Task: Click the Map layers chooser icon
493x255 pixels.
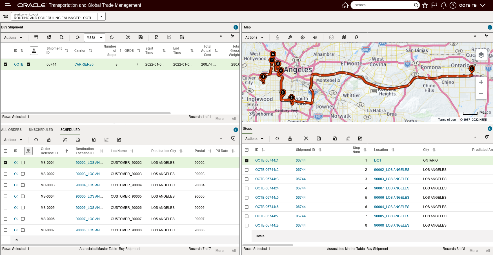Action: click(481, 55)
